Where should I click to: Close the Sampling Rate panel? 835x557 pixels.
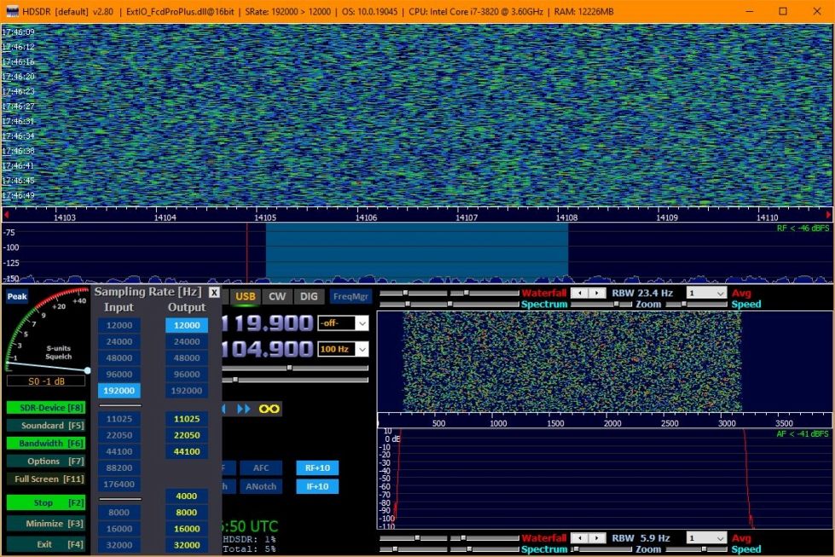[214, 293]
